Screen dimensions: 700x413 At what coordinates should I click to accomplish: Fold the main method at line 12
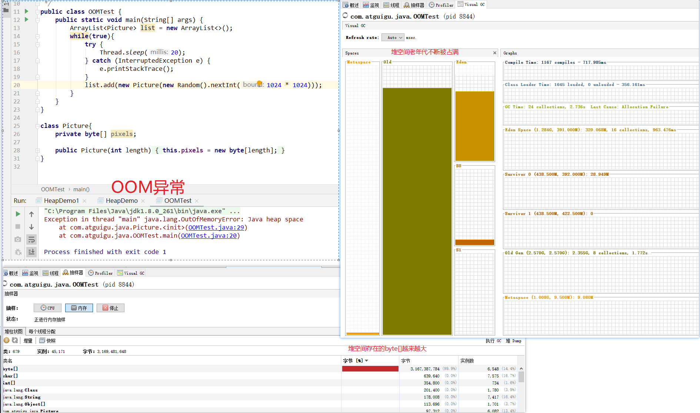coord(37,20)
